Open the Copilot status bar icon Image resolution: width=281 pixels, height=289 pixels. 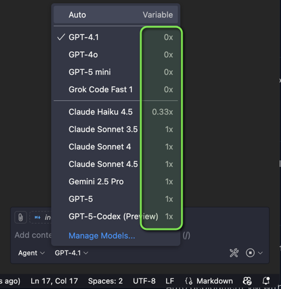point(247,281)
